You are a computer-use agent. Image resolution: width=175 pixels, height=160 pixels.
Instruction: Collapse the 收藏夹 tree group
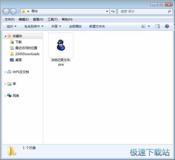click(x=5, y=36)
